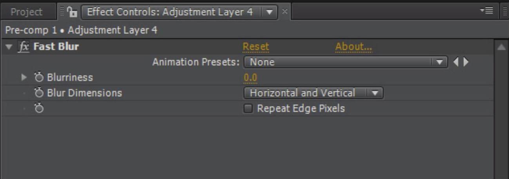Switch to the Project tab

[27, 12]
